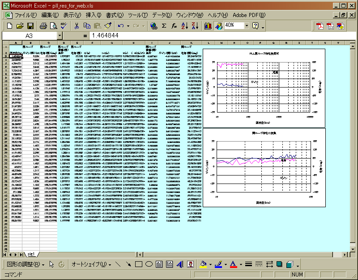Click the Print icon in toolbar
The height and width of the screenshot is (280, 358).
click(x=43, y=26)
